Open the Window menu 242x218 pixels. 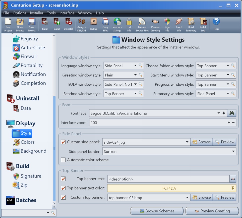pyautogui.click(x=85, y=13)
